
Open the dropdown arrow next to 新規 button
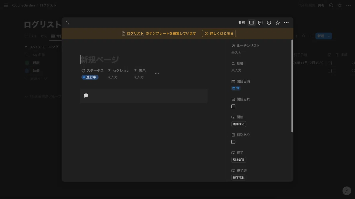329,36
